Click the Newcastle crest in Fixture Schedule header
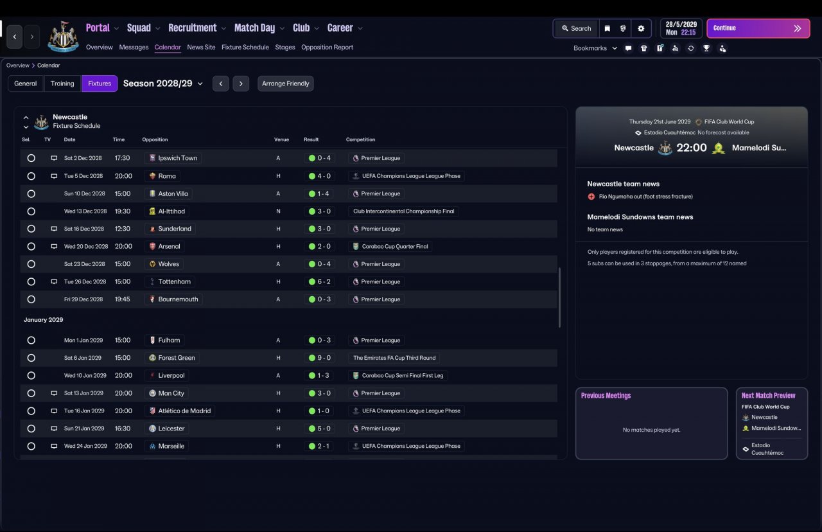 pos(41,122)
